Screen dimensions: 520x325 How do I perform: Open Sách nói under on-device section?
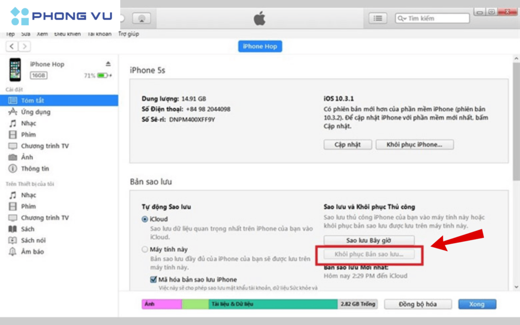tap(33, 240)
